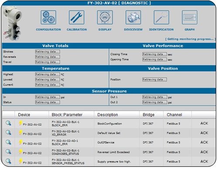Click the Closing Time value field
Screen dimensions: 218x169
pos(154,54)
